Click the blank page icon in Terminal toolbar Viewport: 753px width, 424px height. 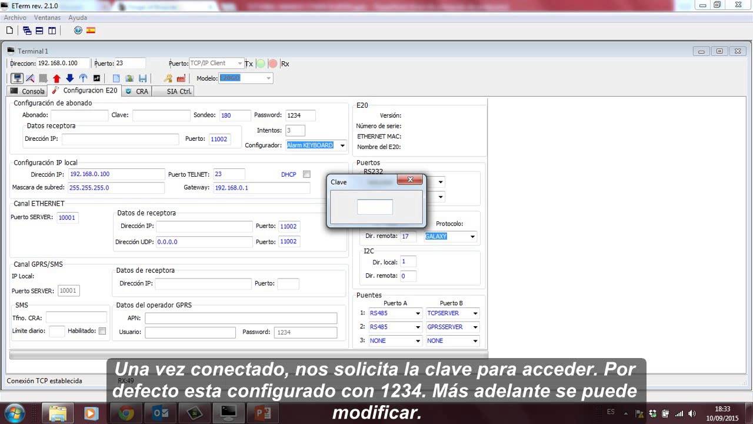click(x=116, y=78)
